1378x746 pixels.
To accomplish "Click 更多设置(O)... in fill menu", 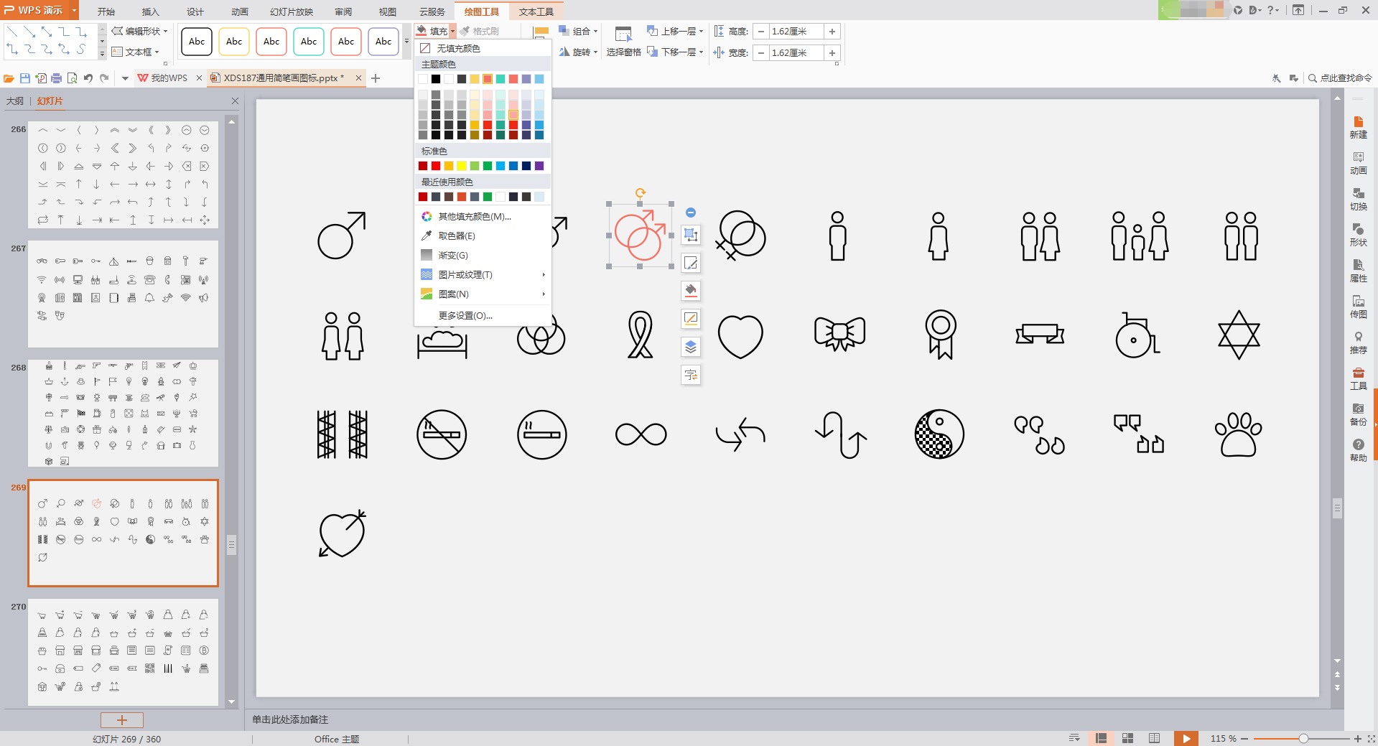I will pyautogui.click(x=465, y=315).
